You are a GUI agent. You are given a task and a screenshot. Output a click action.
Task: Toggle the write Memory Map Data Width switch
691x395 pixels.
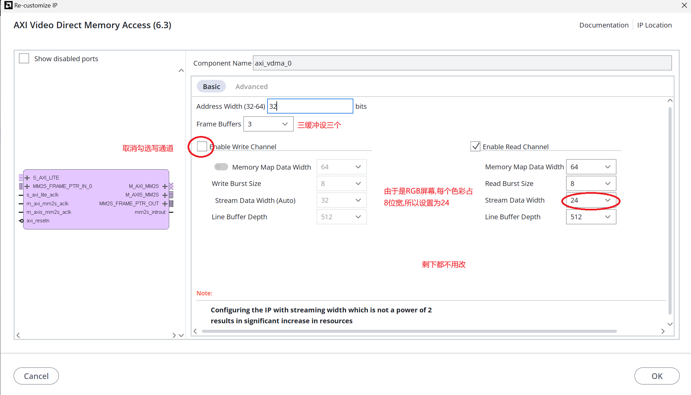click(x=221, y=167)
